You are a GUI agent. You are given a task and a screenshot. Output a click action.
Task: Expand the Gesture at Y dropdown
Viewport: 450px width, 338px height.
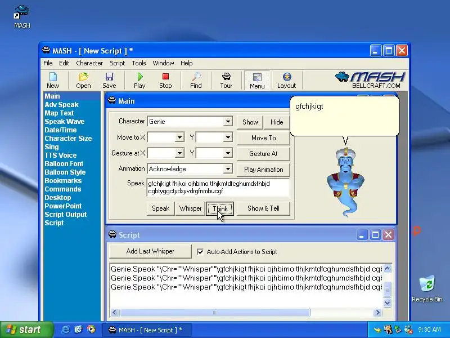click(228, 153)
